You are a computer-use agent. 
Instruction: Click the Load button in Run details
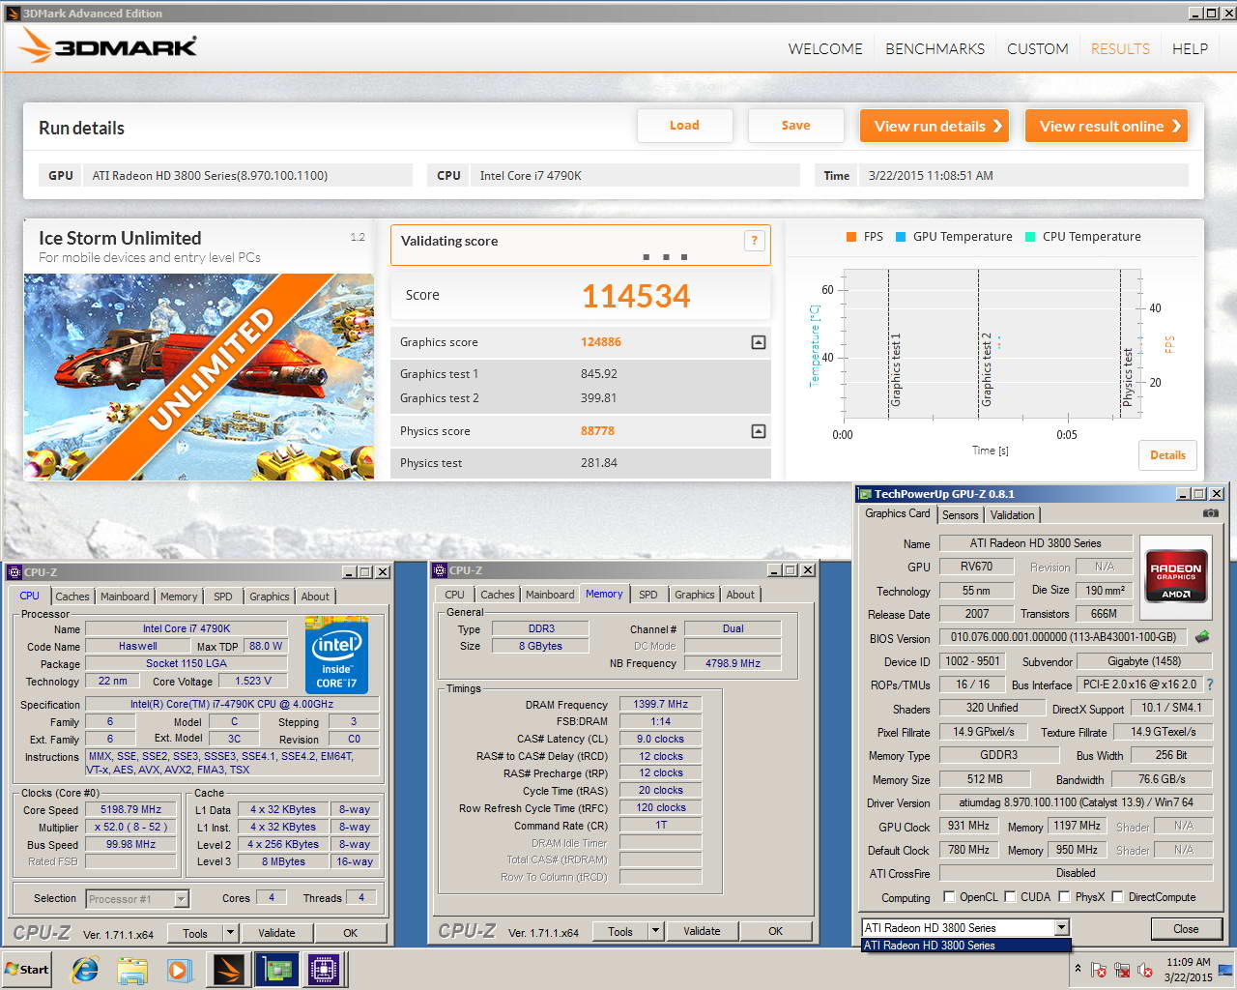point(684,126)
